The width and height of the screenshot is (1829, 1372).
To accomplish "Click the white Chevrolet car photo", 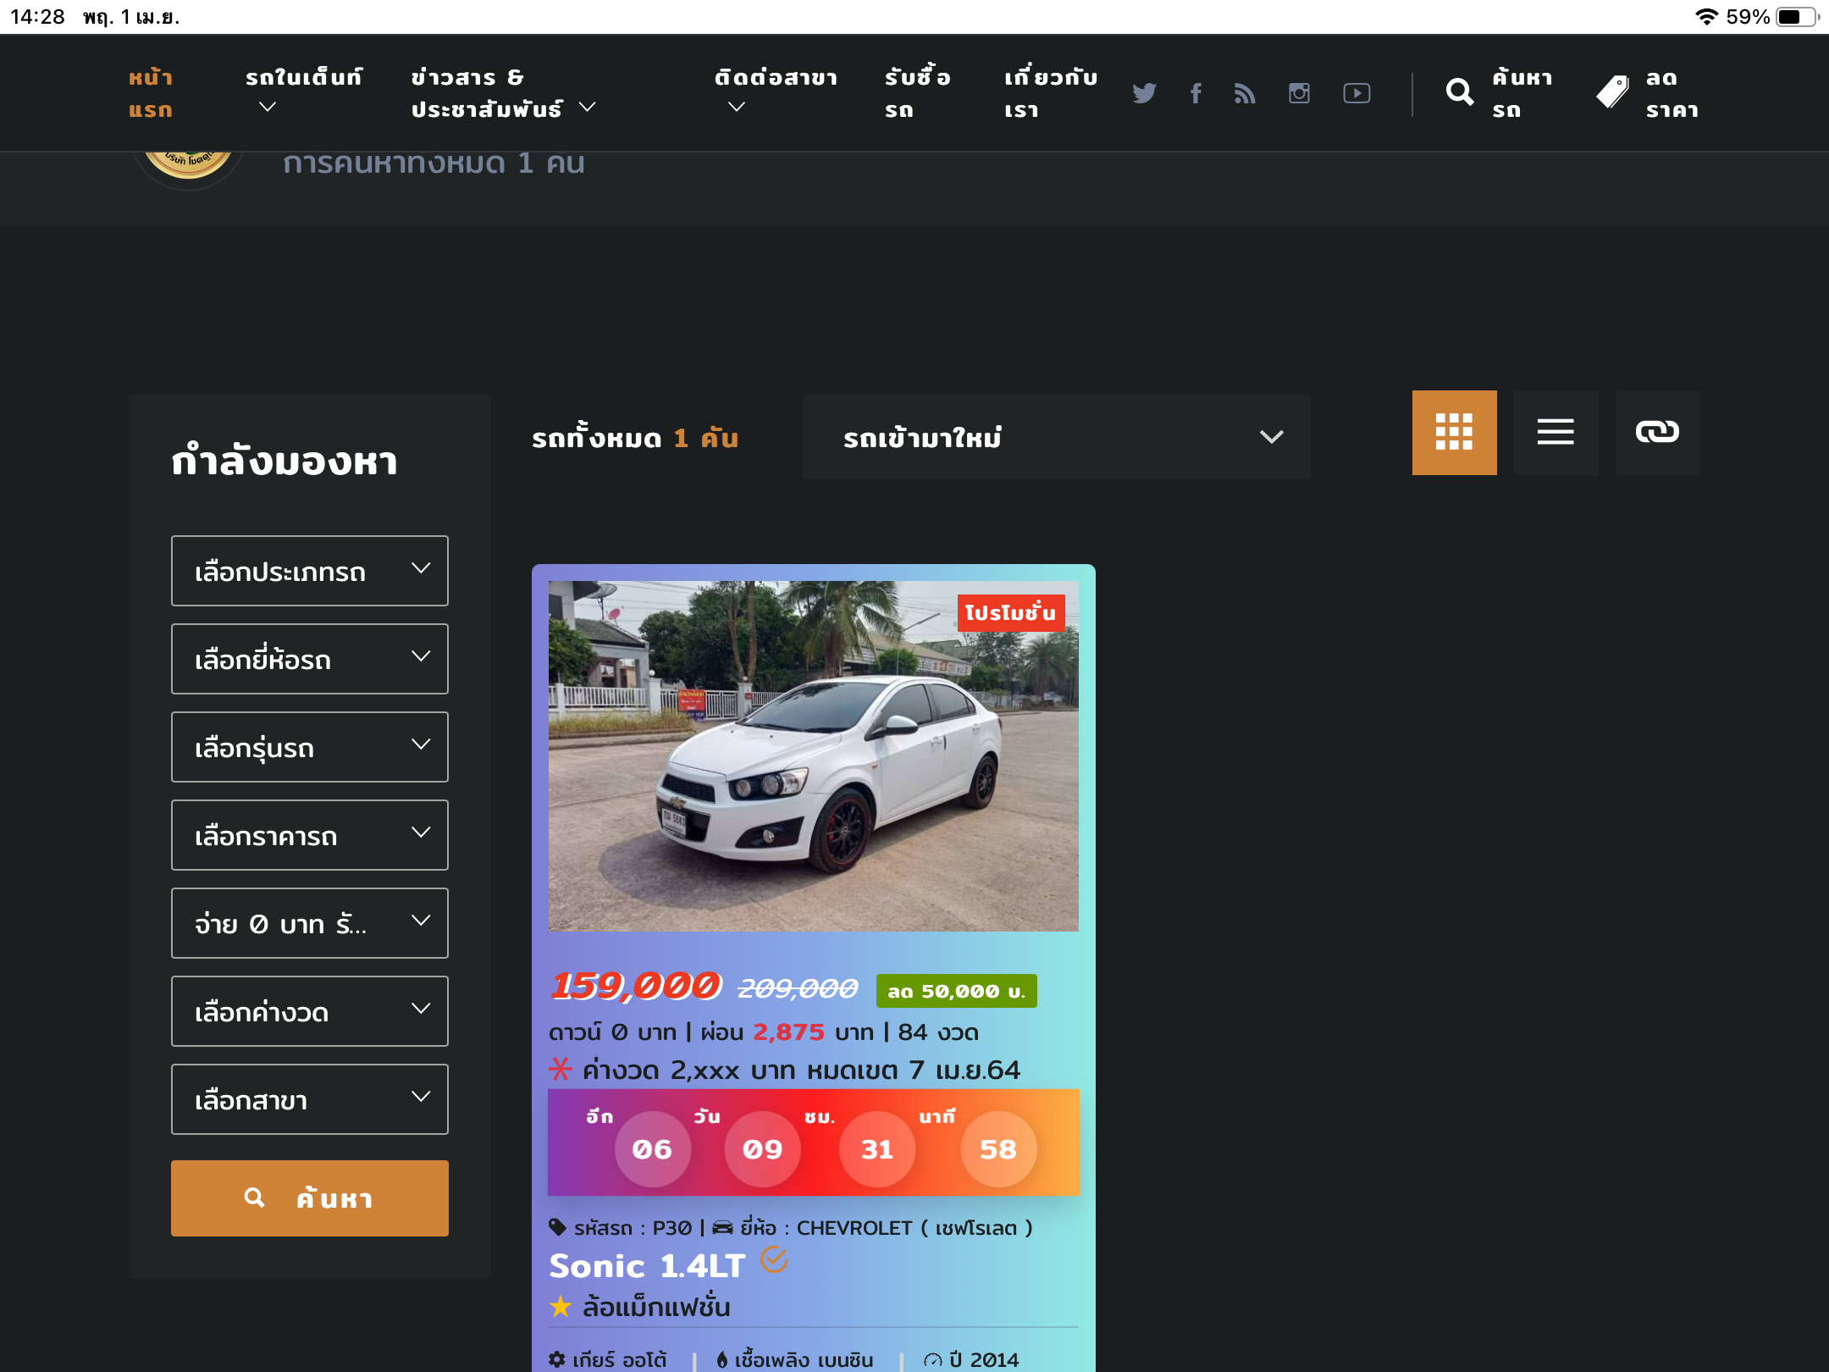I will (813, 755).
